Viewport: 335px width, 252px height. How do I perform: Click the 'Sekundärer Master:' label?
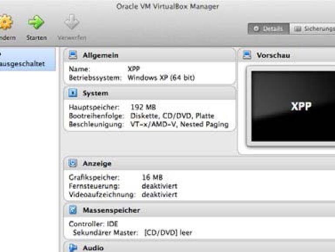click(x=106, y=232)
